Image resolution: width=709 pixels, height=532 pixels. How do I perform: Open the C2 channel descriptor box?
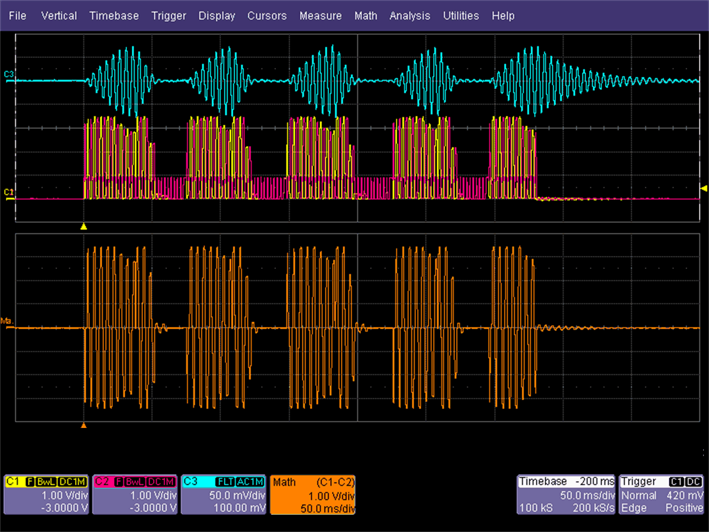tap(135, 495)
